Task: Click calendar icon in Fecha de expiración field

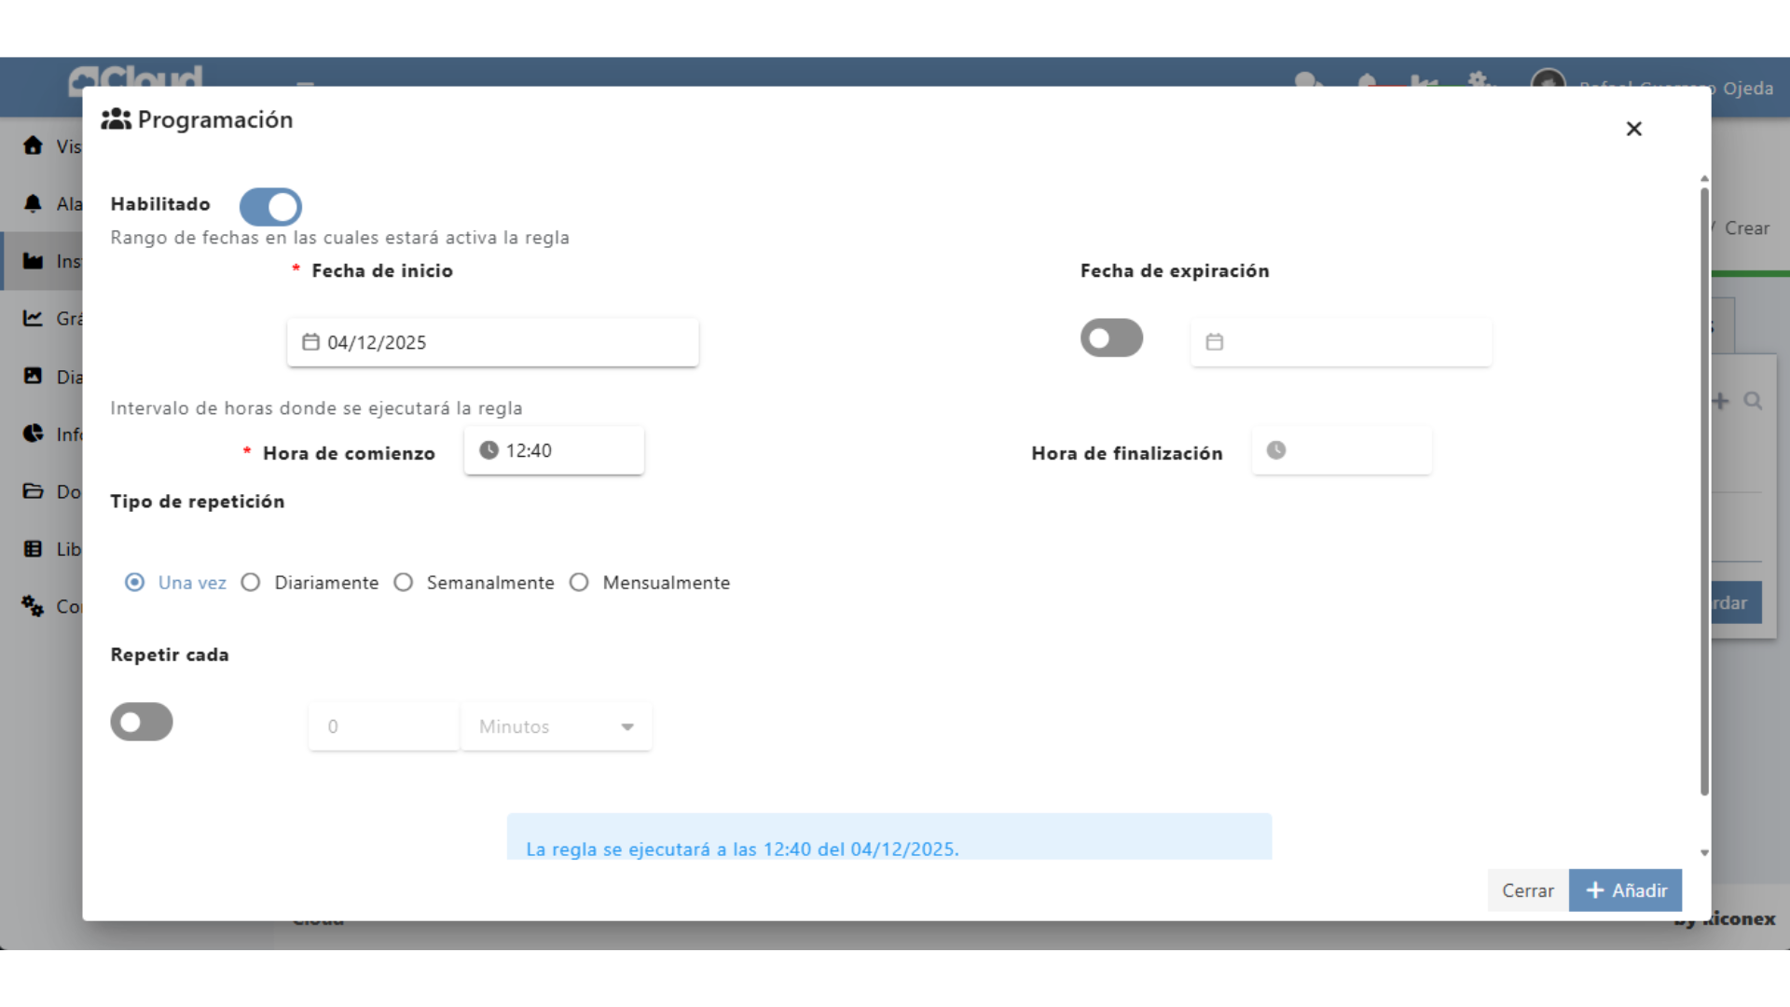Action: coord(1214,342)
